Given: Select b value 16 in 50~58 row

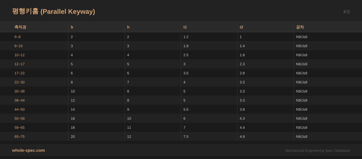Looking at the screenshot, I should click(73, 118).
